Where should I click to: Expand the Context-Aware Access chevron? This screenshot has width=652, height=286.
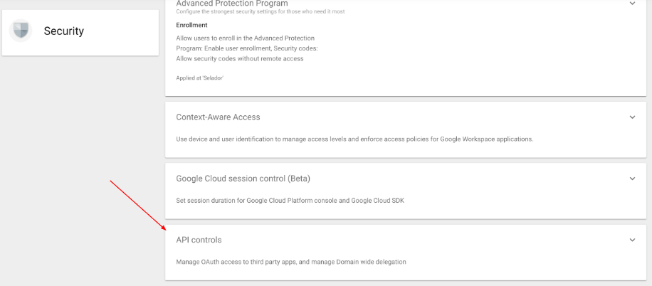pos(632,117)
